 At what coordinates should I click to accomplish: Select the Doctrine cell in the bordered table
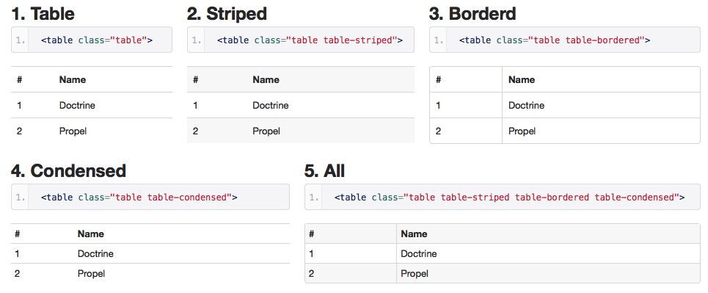(x=601, y=105)
